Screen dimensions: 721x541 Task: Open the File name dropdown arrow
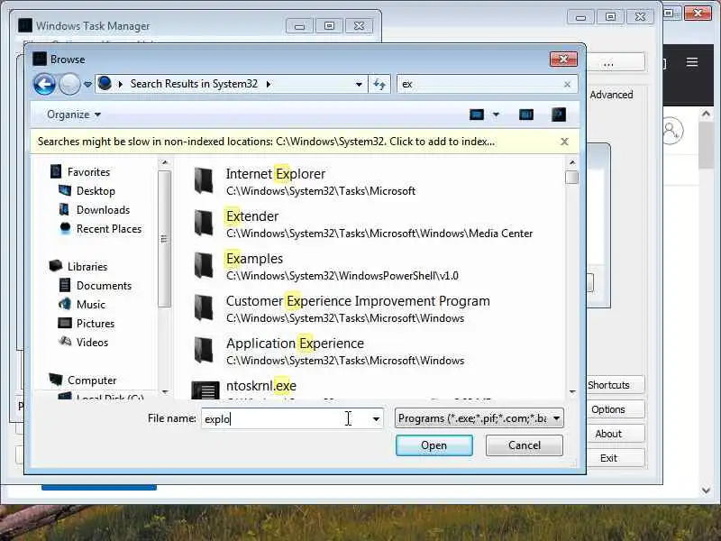376,418
